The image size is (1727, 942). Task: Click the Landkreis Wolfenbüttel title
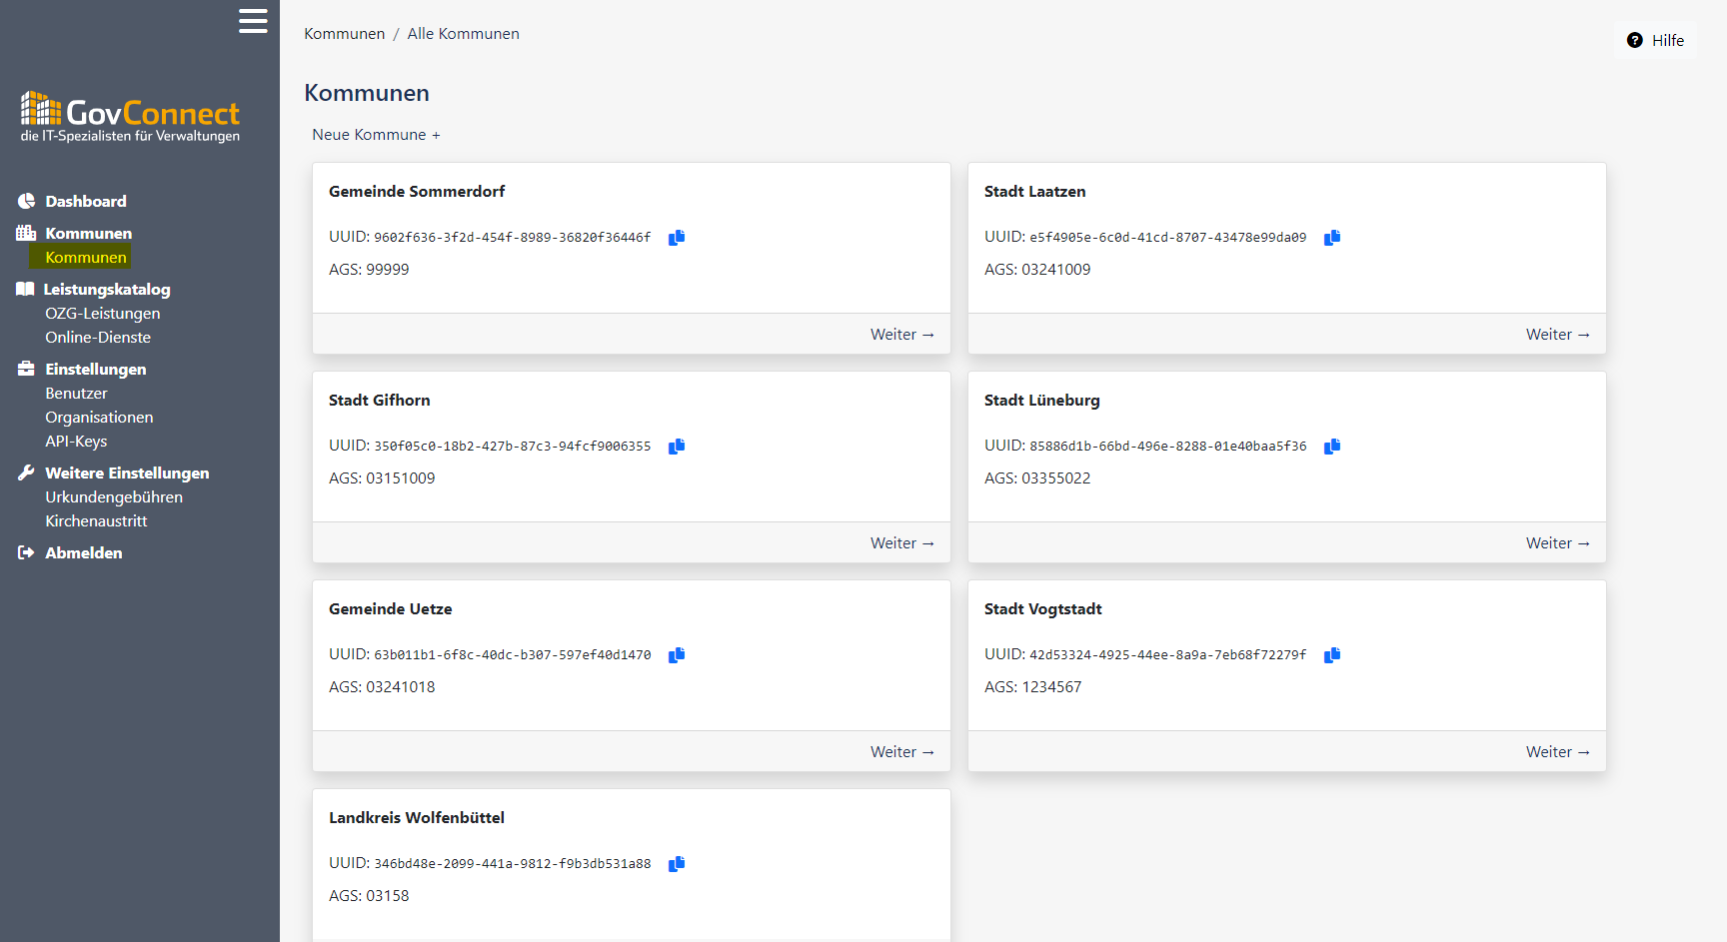(416, 817)
